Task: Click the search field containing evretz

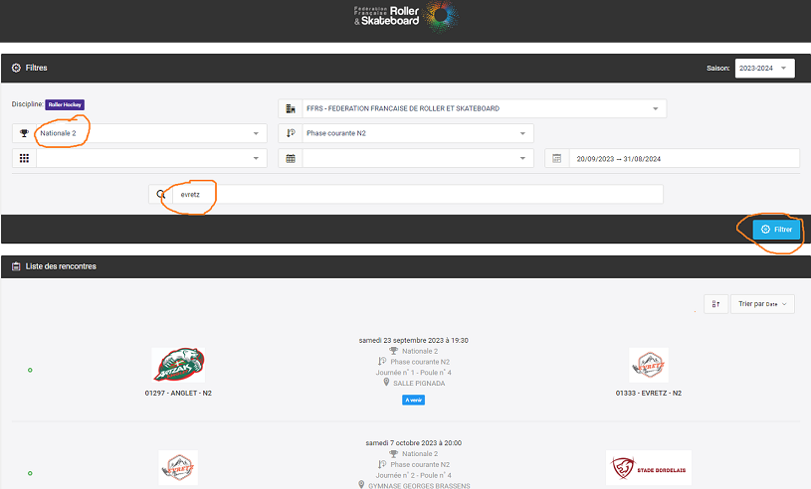Action: [417, 195]
